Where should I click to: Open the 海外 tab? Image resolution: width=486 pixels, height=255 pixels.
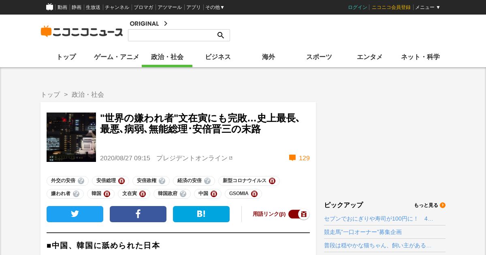pyautogui.click(x=269, y=57)
